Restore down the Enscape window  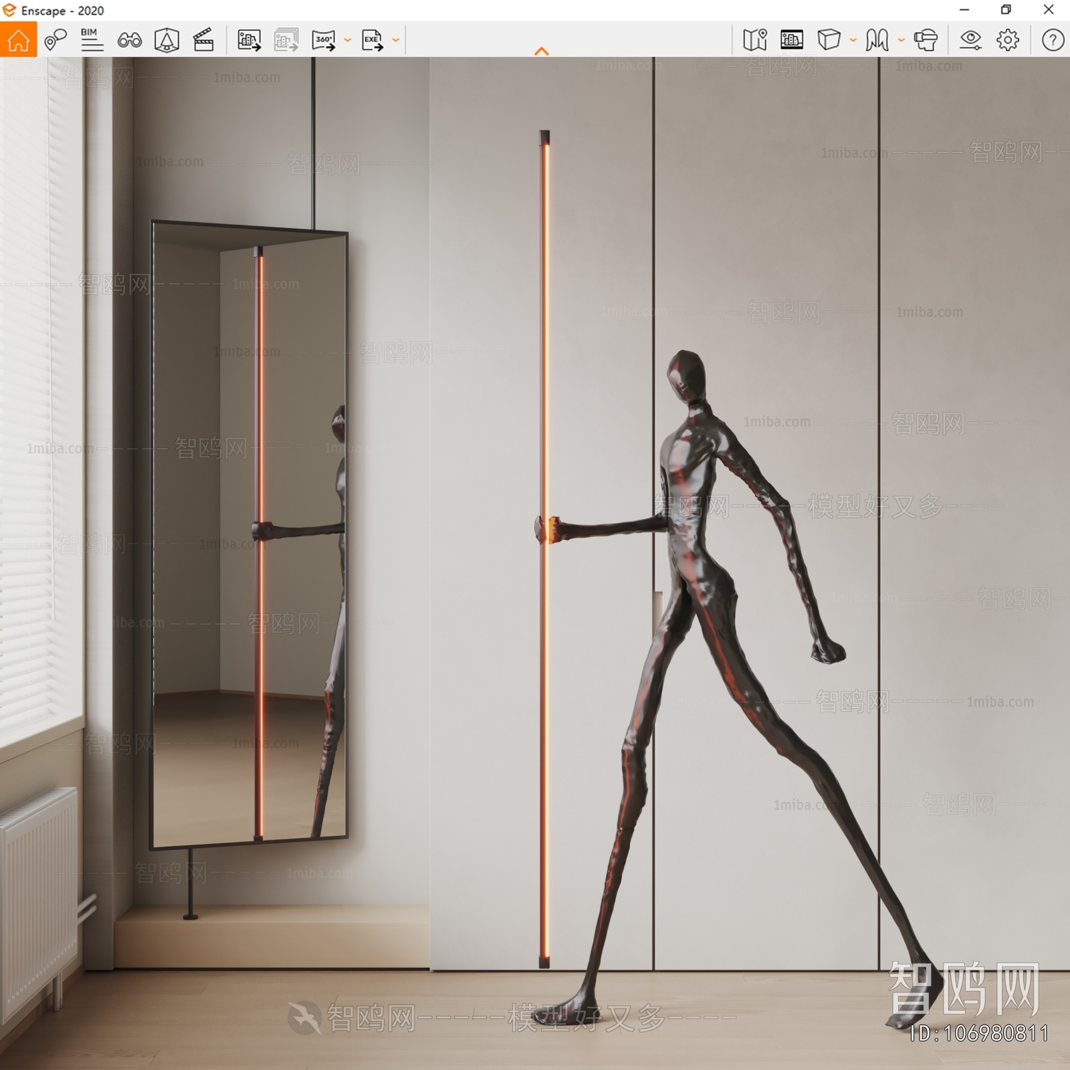point(1006,10)
